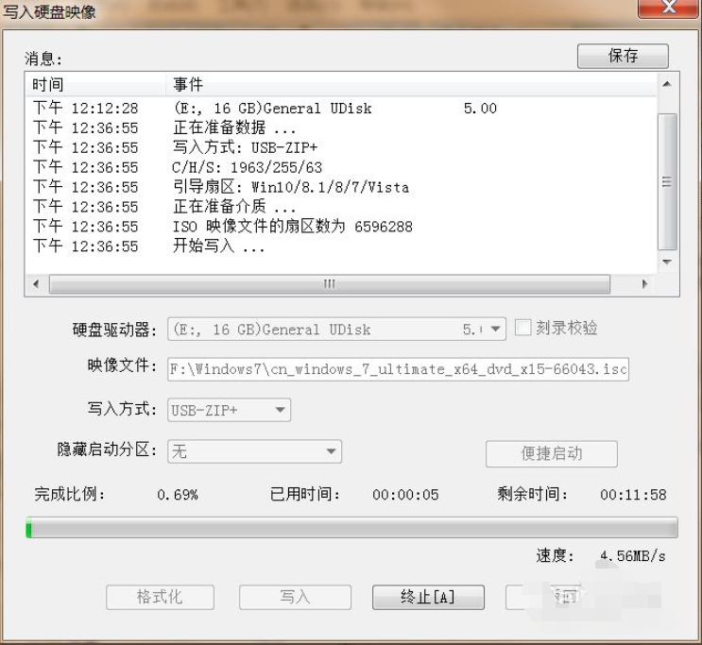Click the horizontal scrollbar left arrow
Screen dimensions: 702x645
point(37,283)
